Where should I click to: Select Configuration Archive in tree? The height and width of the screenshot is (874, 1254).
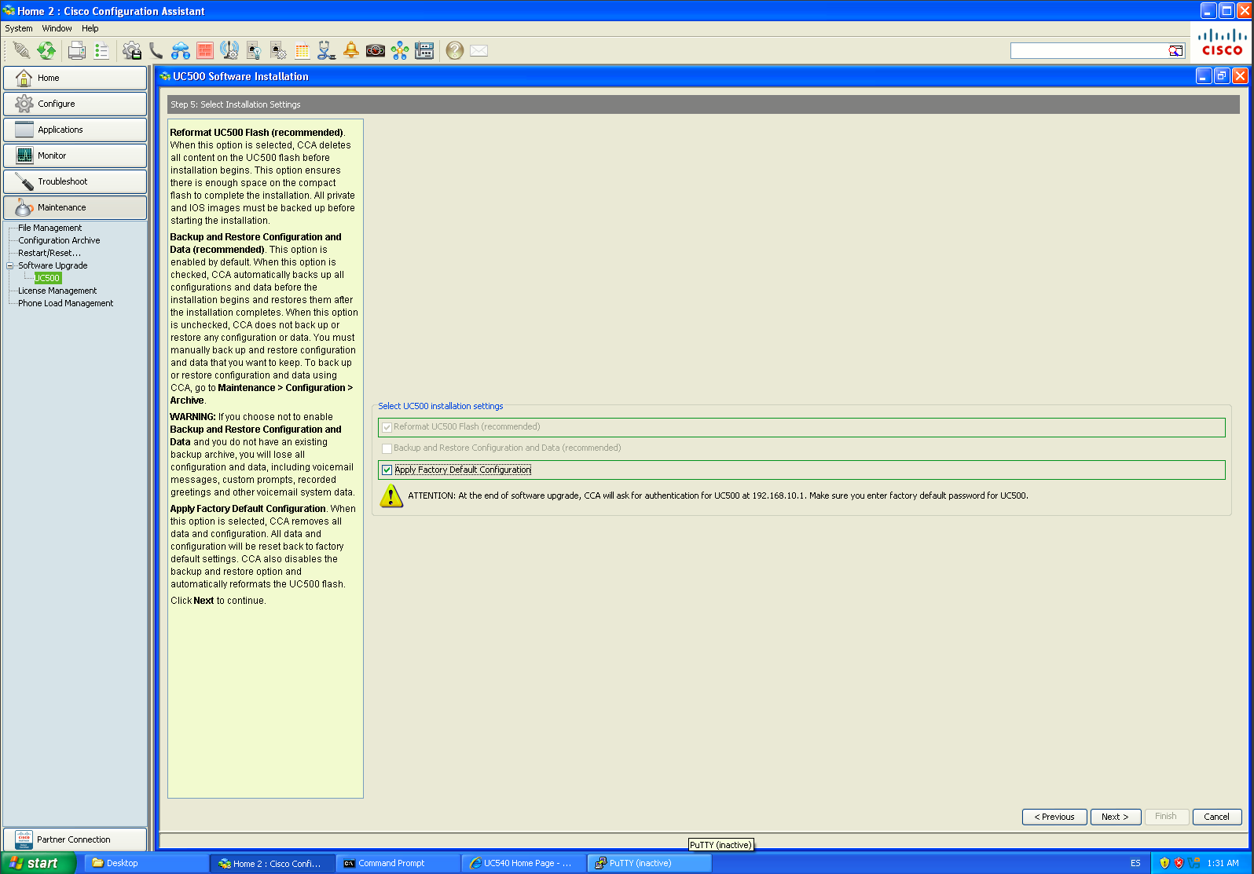[x=59, y=240]
